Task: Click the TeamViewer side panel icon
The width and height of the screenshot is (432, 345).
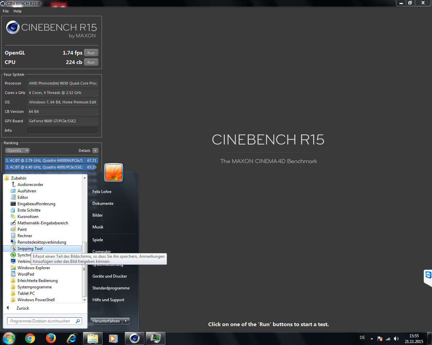Action: [428, 275]
